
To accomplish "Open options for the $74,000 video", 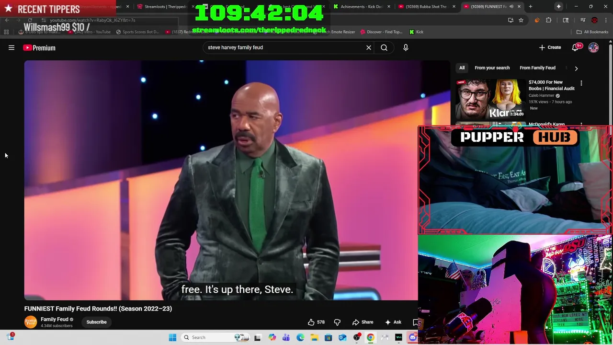I will 581,83.
